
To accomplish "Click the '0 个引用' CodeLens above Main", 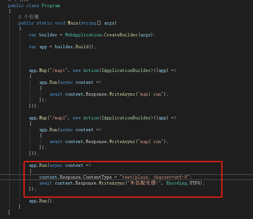I will pos(29,17).
